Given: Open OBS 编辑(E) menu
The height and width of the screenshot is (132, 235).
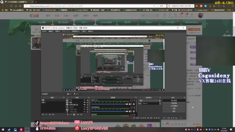Looking at the screenshot, I should tap(51, 31).
